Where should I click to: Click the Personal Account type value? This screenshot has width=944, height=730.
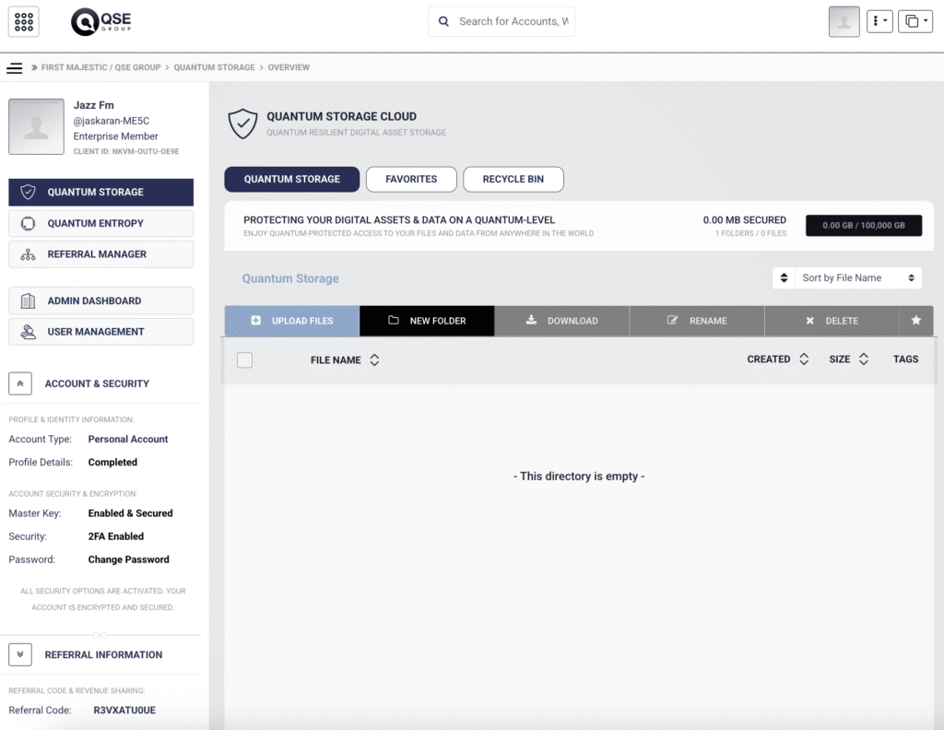click(128, 440)
